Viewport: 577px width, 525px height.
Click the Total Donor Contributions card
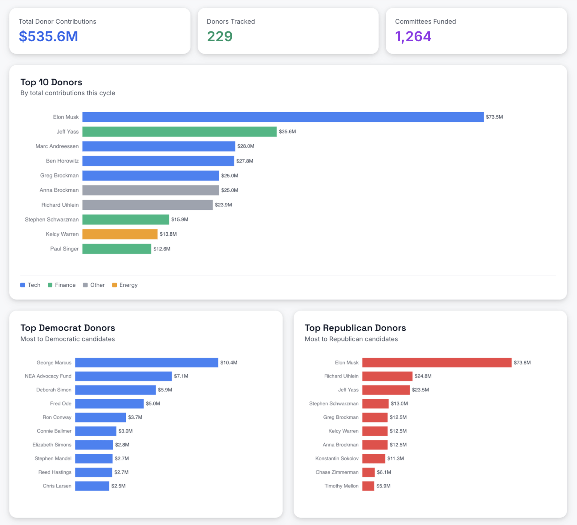tap(100, 31)
